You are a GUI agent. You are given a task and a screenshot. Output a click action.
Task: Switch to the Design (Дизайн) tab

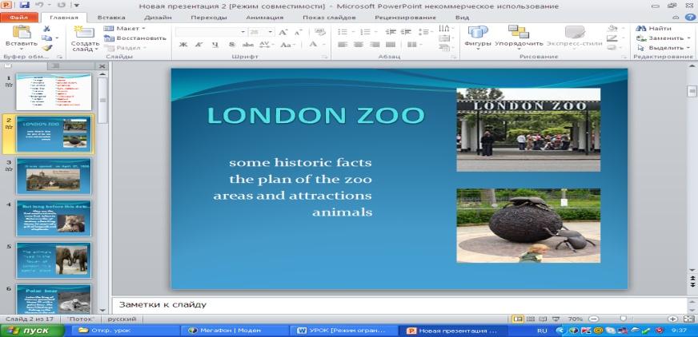pyautogui.click(x=158, y=18)
